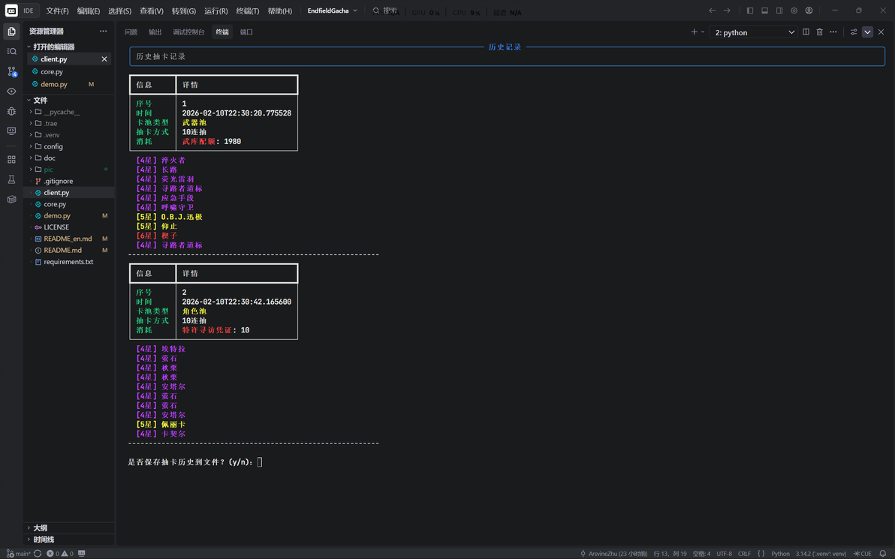Open the Debug bug icon in activity bar
This screenshot has height=559, width=895.
[11, 111]
